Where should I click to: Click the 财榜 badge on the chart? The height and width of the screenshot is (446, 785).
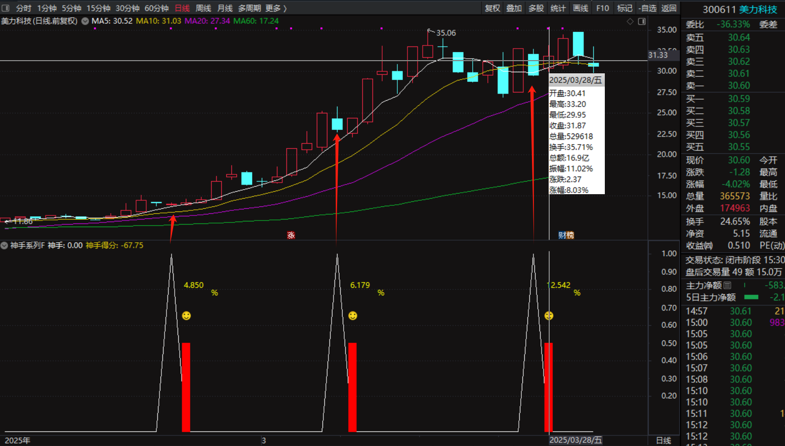tap(566, 235)
